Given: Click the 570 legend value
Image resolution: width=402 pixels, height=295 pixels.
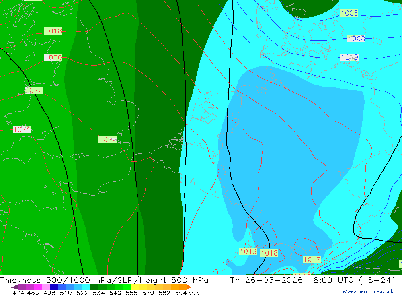Looking at the screenshot, I should 148,293.
